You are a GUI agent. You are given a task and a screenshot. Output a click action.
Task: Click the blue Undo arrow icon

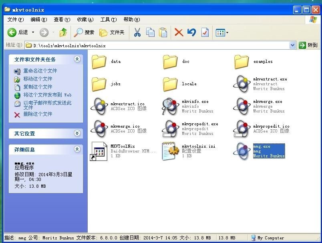[x=191, y=32]
